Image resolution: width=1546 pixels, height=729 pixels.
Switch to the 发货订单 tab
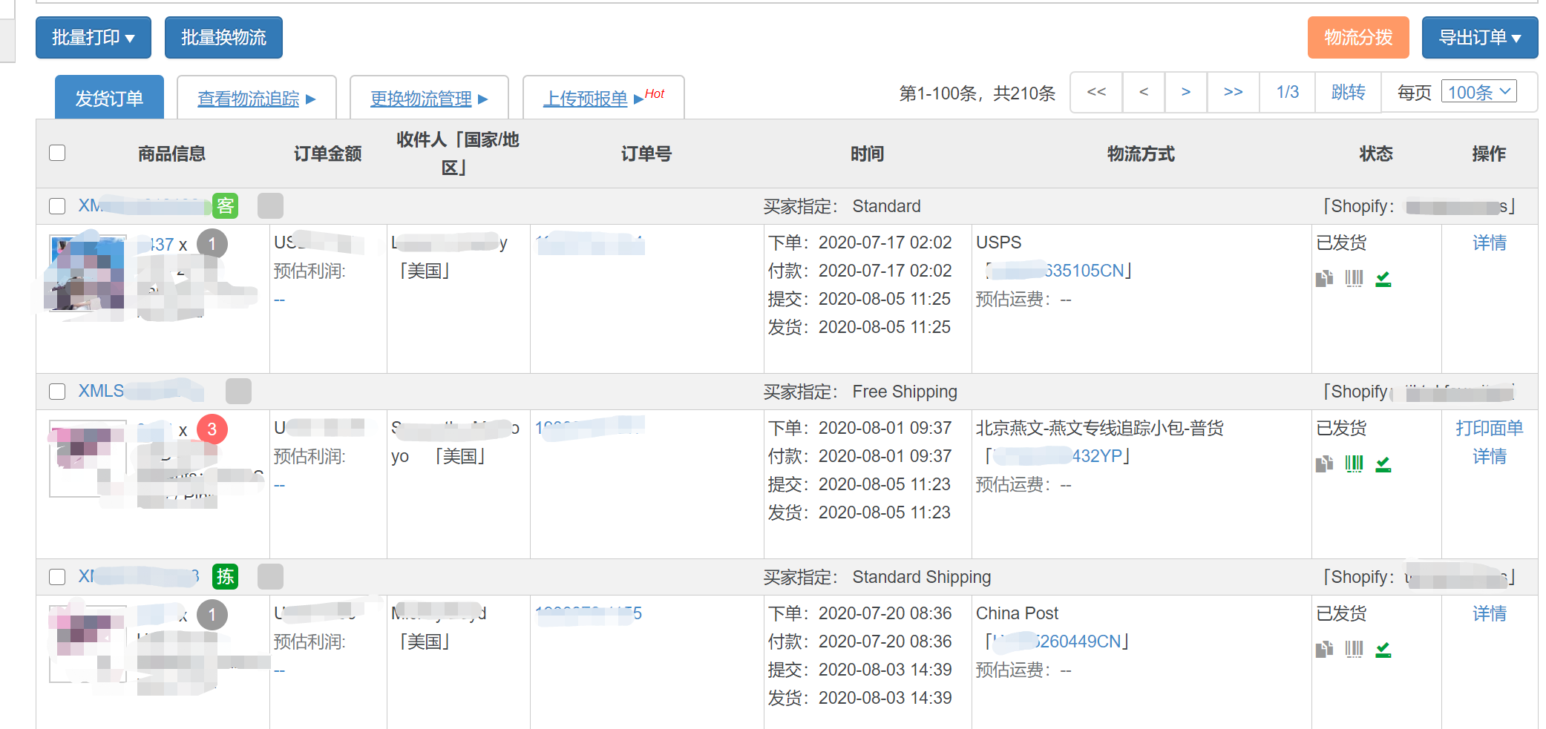click(109, 97)
